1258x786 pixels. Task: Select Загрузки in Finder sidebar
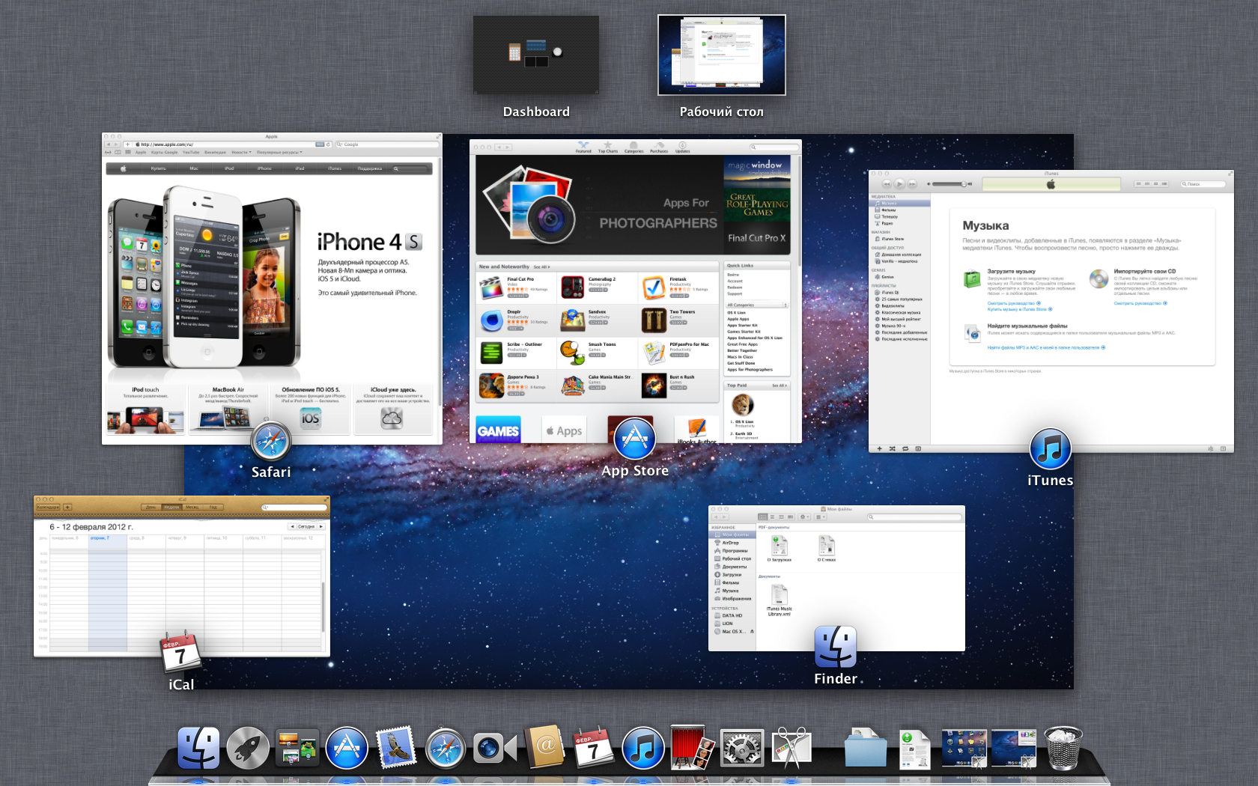[732, 575]
